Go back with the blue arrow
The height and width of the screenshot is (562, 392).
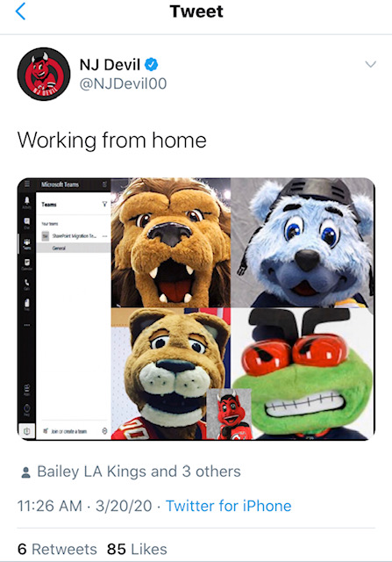point(20,11)
